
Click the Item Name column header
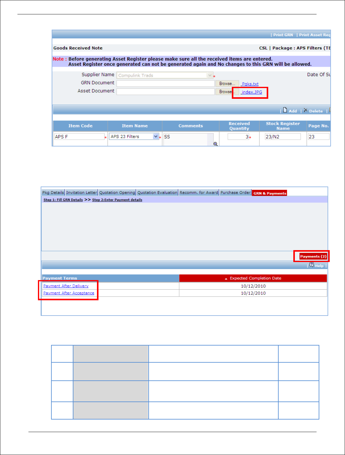pyautogui.click(x=135, y=126)
